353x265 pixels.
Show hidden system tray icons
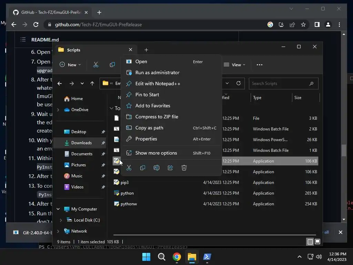[300, 257]
